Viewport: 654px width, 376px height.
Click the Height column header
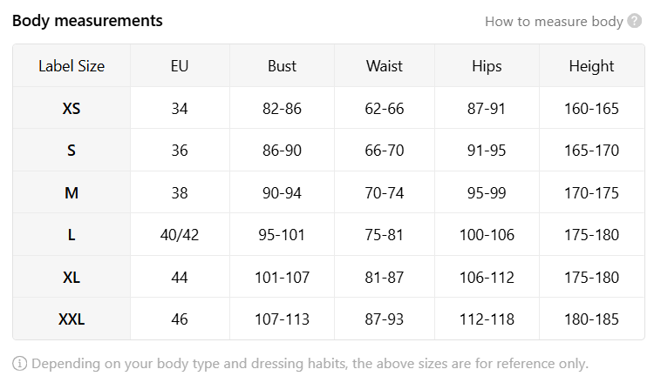[x=591, y=66]
